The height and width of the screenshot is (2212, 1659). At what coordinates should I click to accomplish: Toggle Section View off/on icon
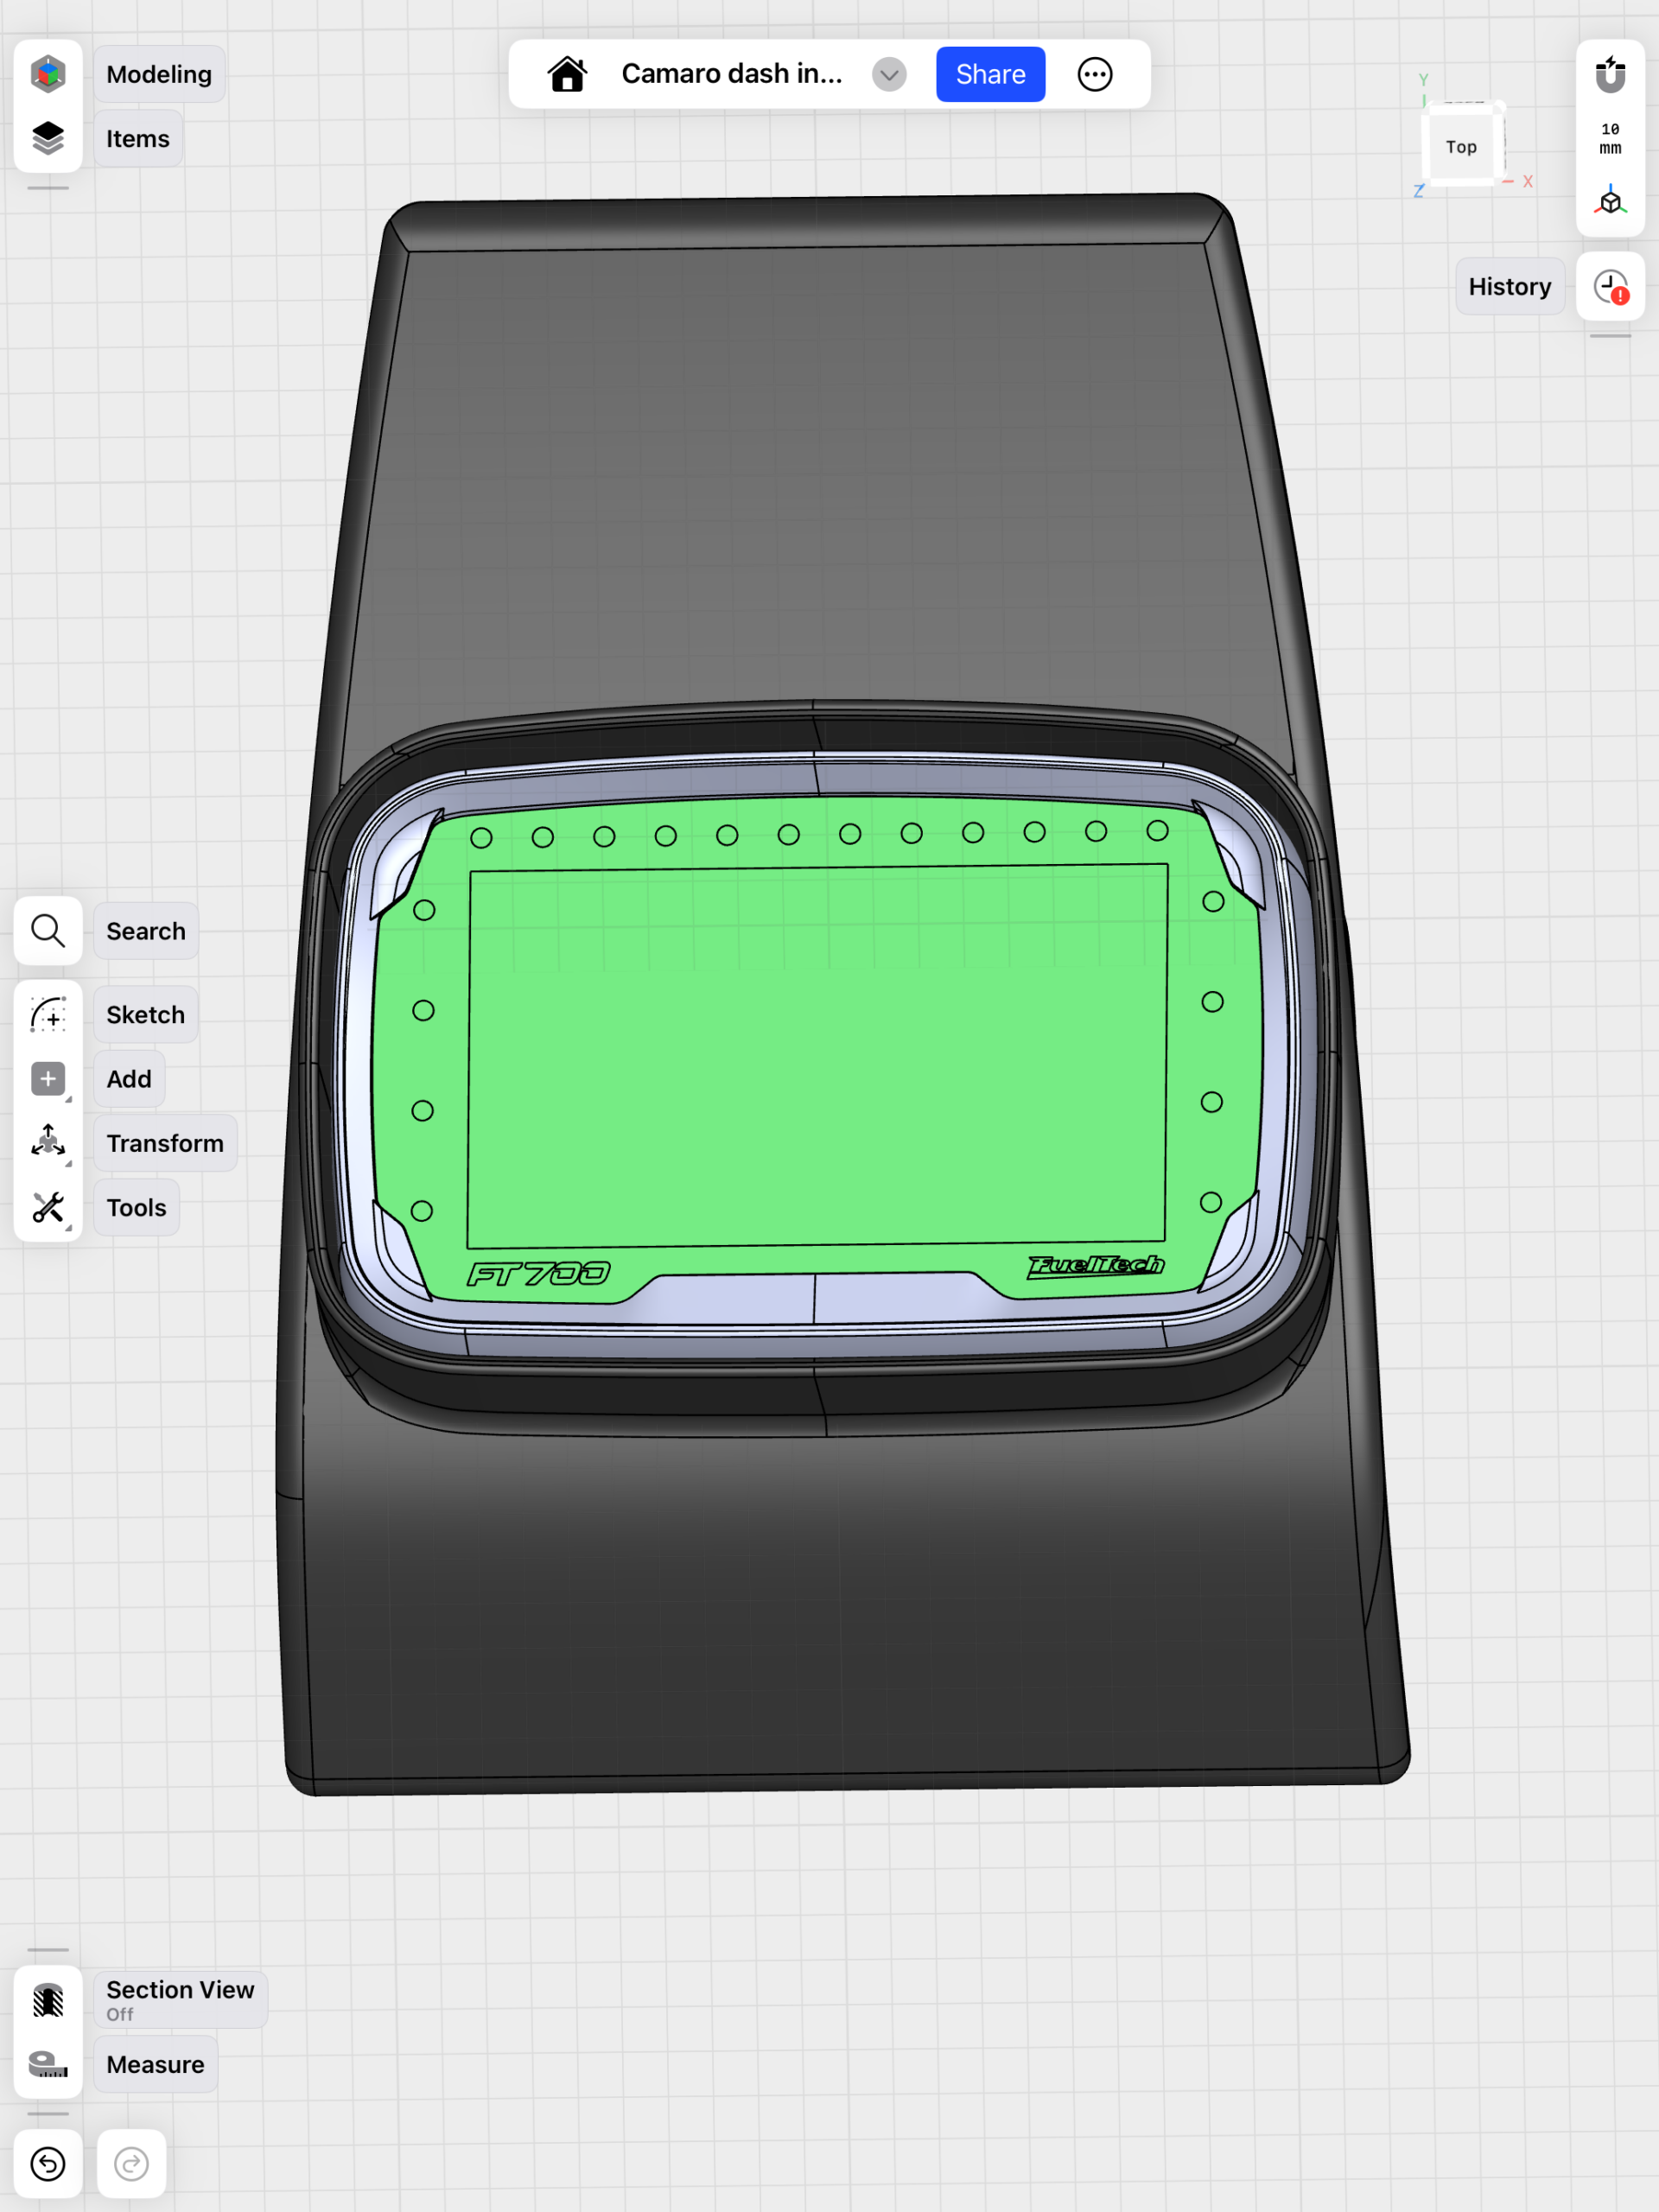(48, 2000)
